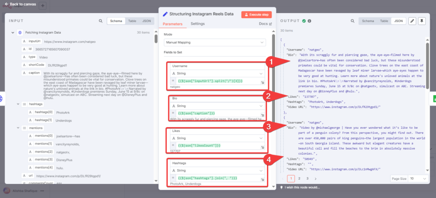Select the mentions[3] DisneyPlus item
This screenshot has width=436, height=198.
pyautogui.click(x=40, y=160)
